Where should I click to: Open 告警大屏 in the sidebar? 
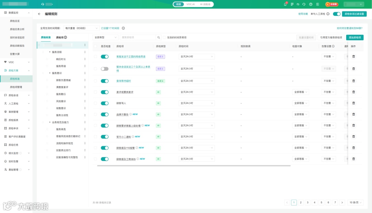[x=15, y=54]
